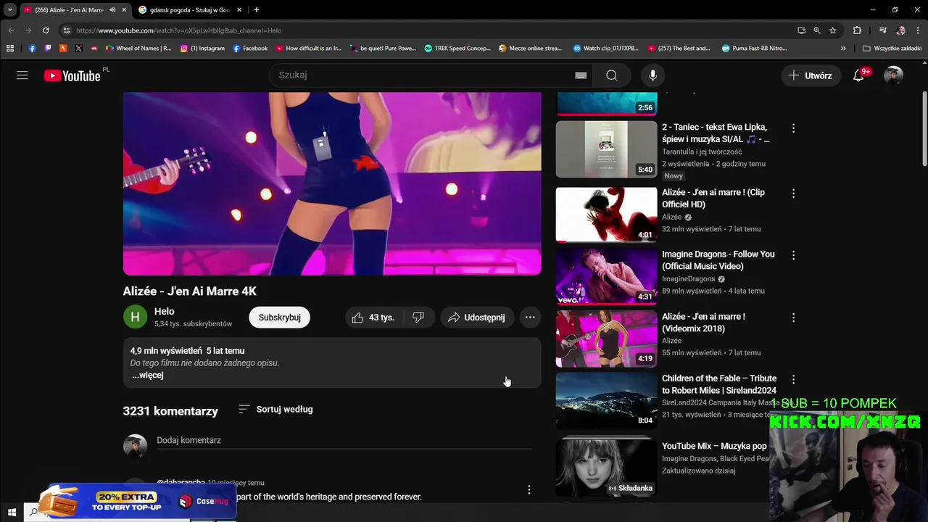Open Children of the Fable video title
The image size is (928, 522).
pos(719,384)
